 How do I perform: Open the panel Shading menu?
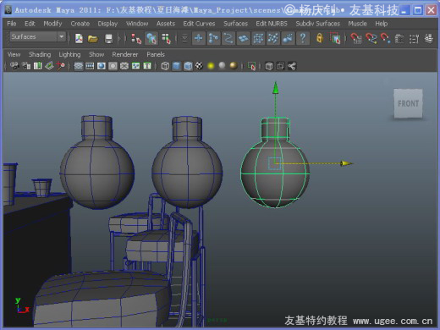click(40, 54)
